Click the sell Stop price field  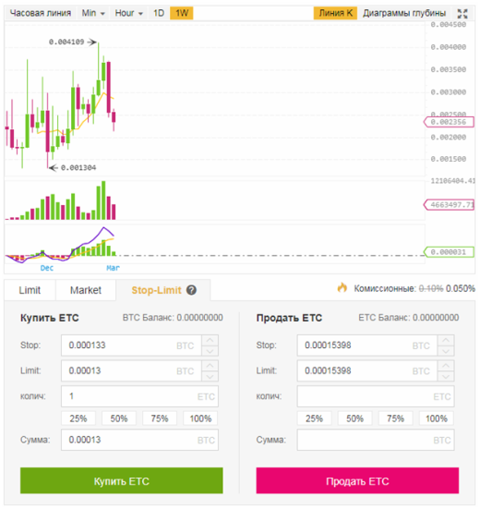pos(367,345)
